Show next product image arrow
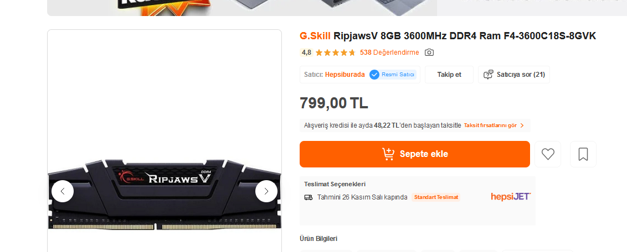This screenshot has height=252, width=627. coord(266,191)
